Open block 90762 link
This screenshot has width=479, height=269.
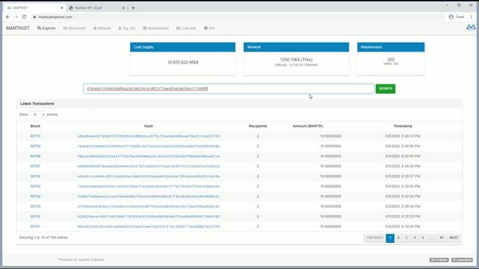click(35, 217)
